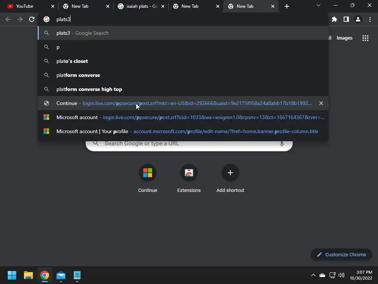Open the Chrome profile icon

[358, 19]
